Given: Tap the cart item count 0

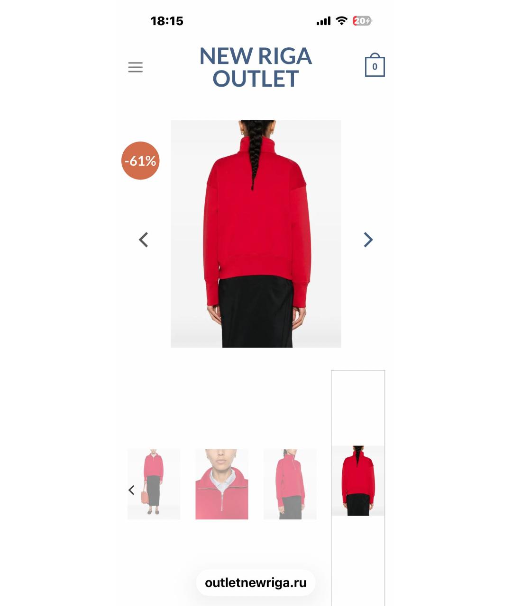Looking at the screenshot, I should (x=375, y=67).
